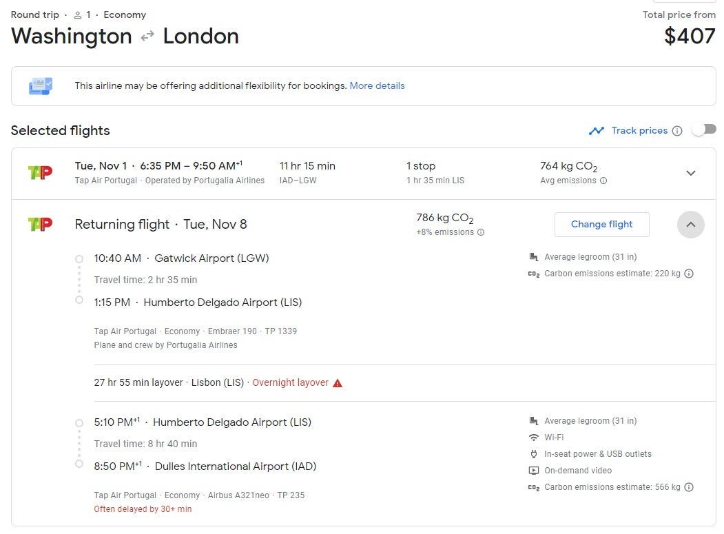Click the Track prices trend-line icon

click(597, 130)
